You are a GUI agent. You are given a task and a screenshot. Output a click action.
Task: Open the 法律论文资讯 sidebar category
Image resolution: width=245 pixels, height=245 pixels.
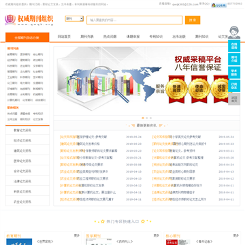(x=27, y=181)
